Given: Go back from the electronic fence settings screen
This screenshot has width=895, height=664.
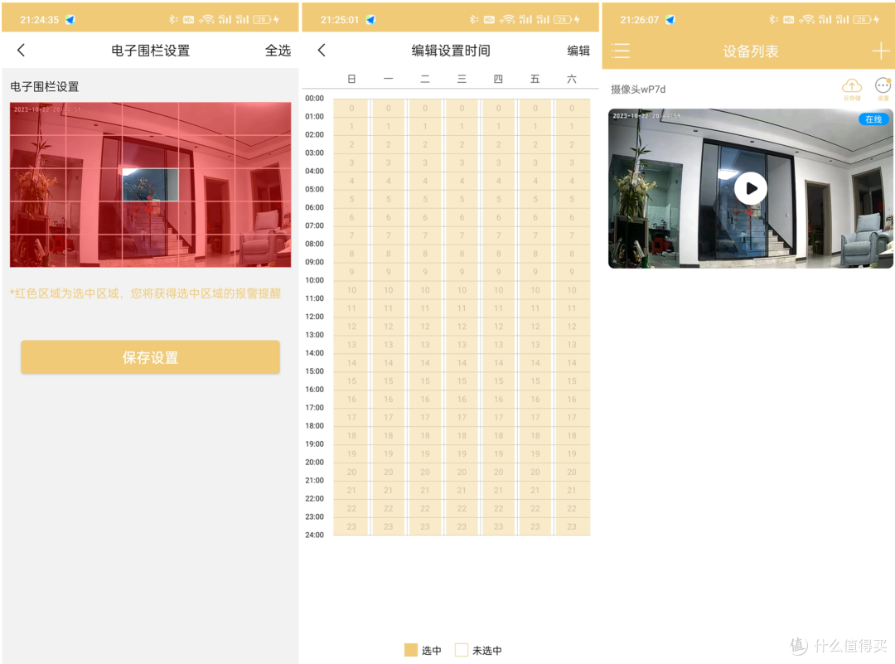Looking at the screenshot, I should pyautogui.click(x=21, y=51).
